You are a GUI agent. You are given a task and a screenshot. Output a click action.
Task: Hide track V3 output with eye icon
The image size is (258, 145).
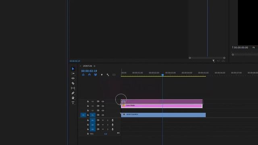[x=103, y=106]
